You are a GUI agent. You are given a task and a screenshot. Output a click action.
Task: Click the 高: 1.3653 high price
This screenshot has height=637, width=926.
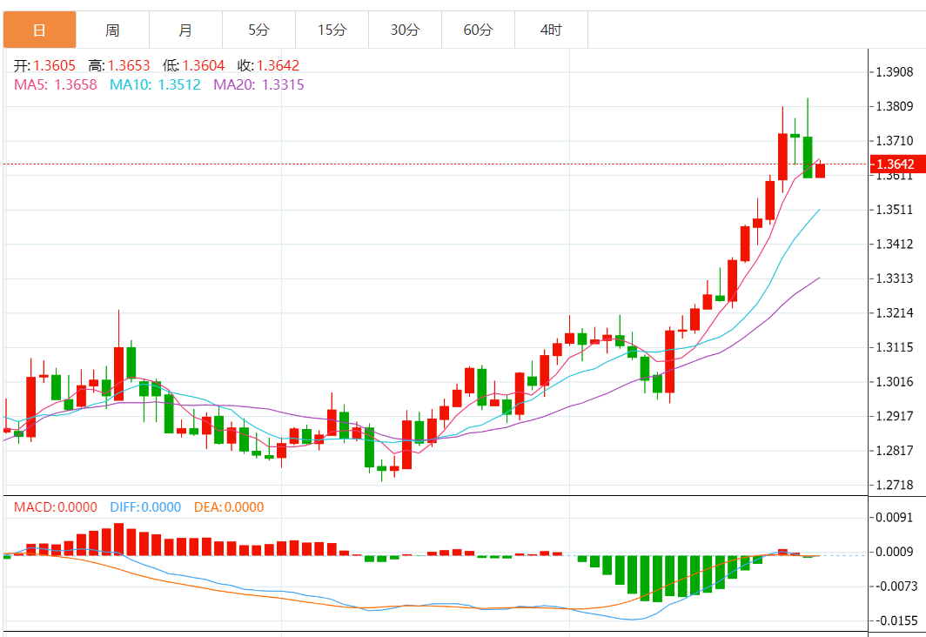118,65
